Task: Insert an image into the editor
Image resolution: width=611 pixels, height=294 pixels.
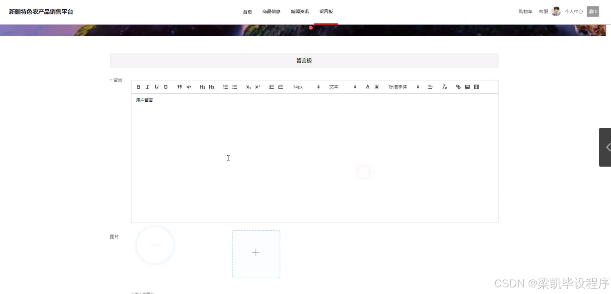Action: 467,87
